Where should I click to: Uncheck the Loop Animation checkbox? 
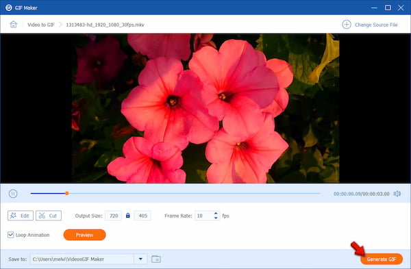[10, 235]
